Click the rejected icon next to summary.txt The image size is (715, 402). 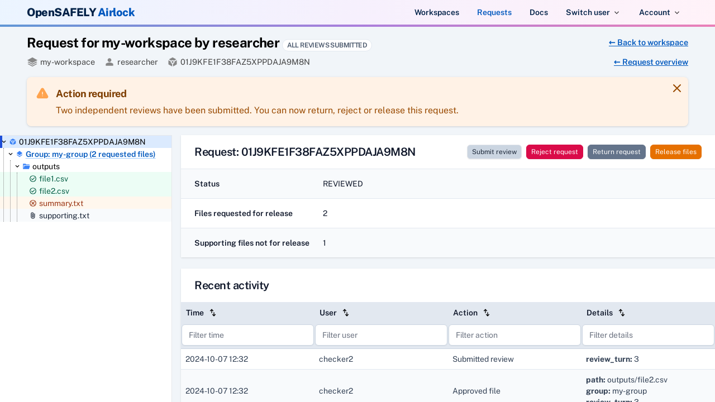click(x=32, y=203)
